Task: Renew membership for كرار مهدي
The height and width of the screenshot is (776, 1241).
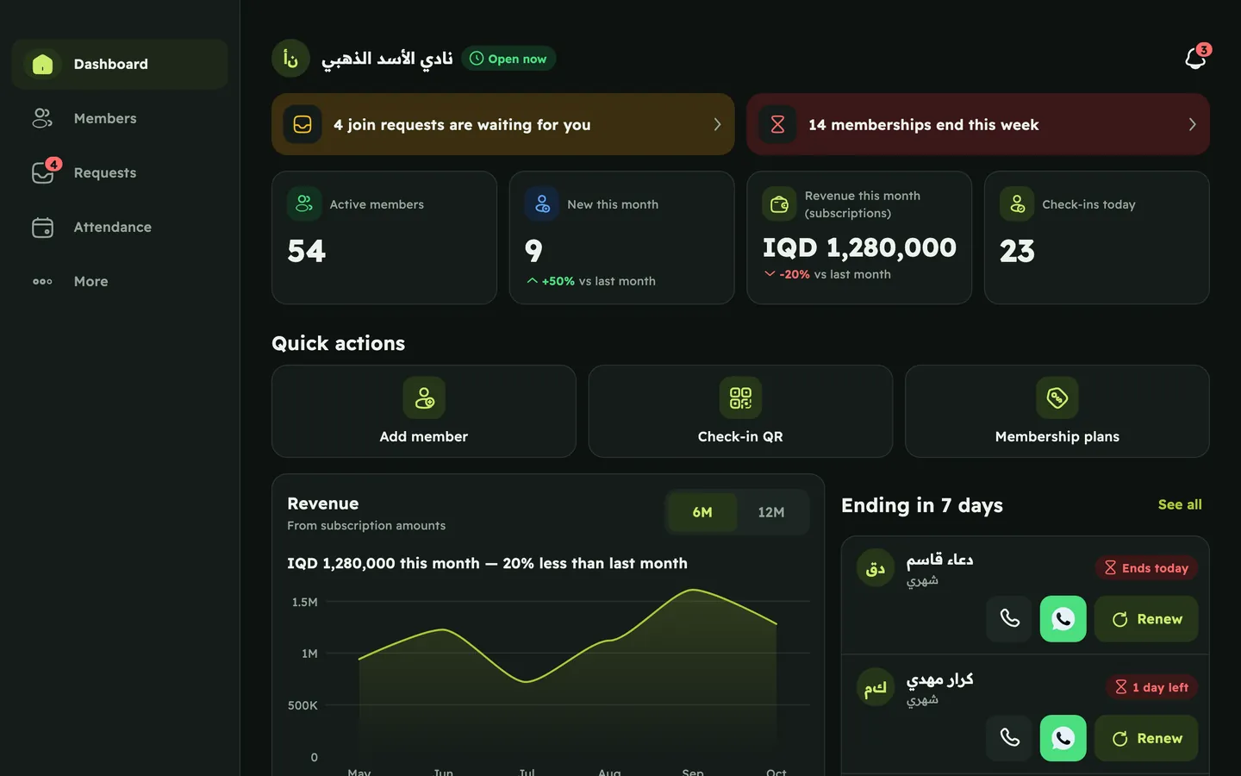Action: (x=1146, y=737)
